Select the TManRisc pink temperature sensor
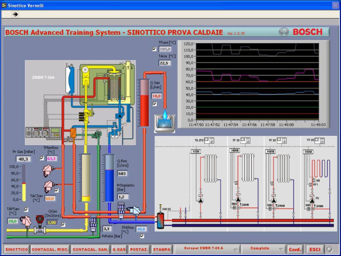341x256 pixels. tap(48, 170)
